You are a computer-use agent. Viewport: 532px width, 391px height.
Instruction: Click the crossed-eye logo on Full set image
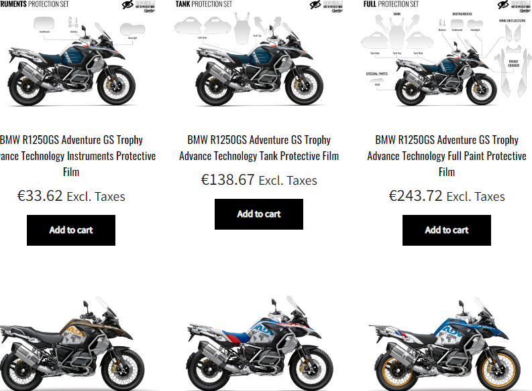[503, 5]
